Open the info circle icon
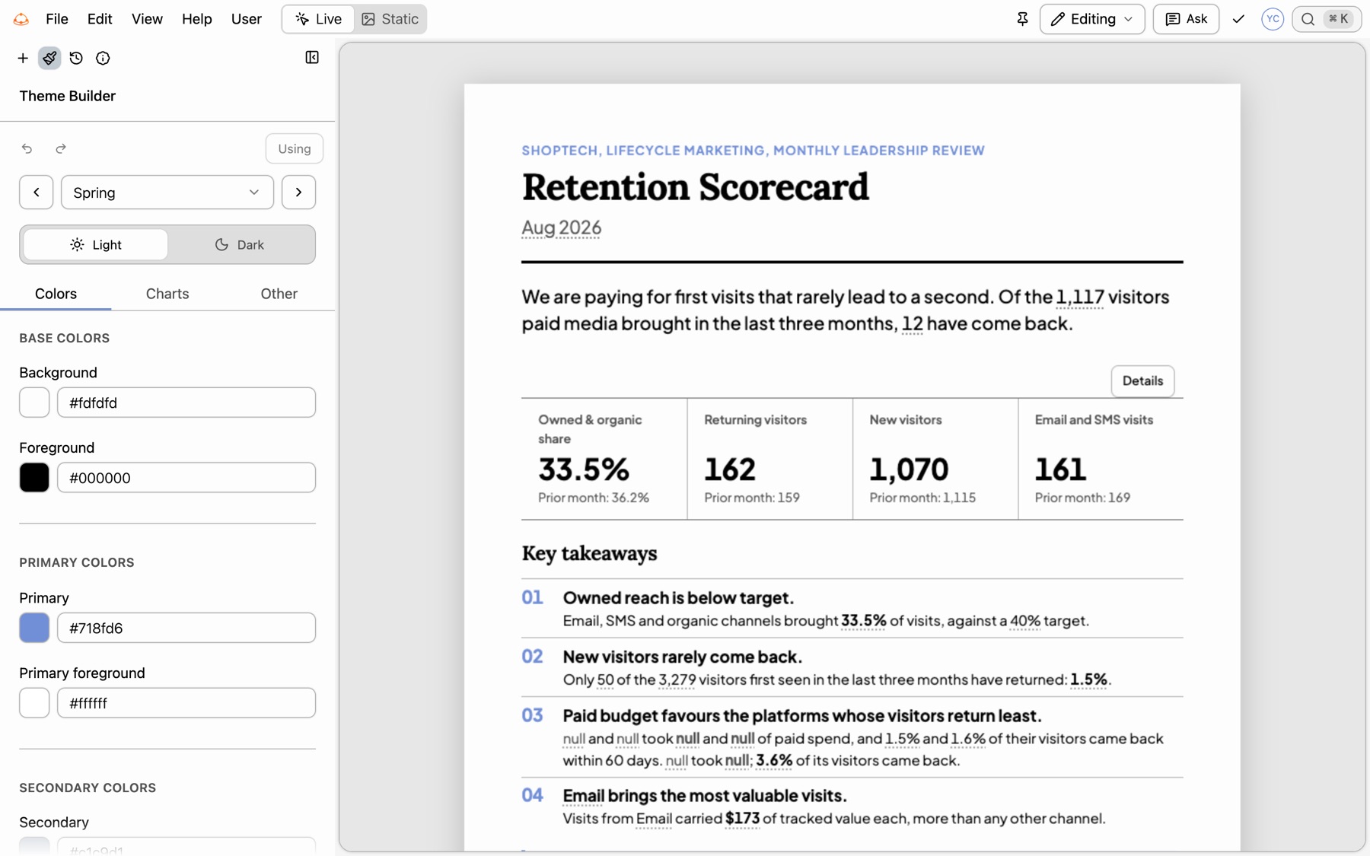 click(x=103, y=58)
